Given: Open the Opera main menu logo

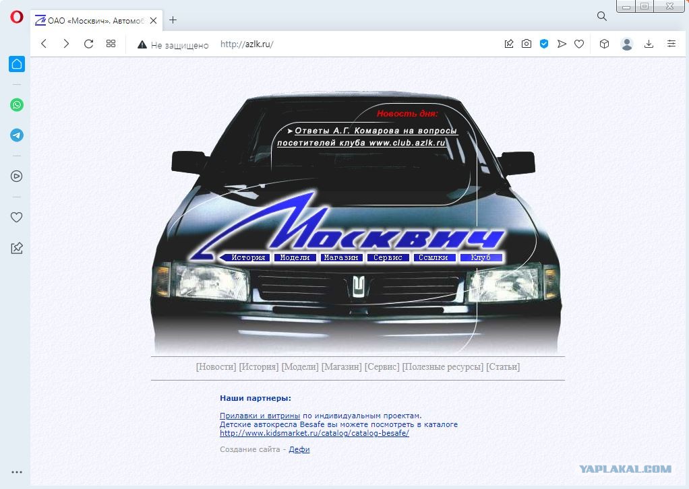Looking at the screenshot, I should pyautogui.click(x=16, y=17).
